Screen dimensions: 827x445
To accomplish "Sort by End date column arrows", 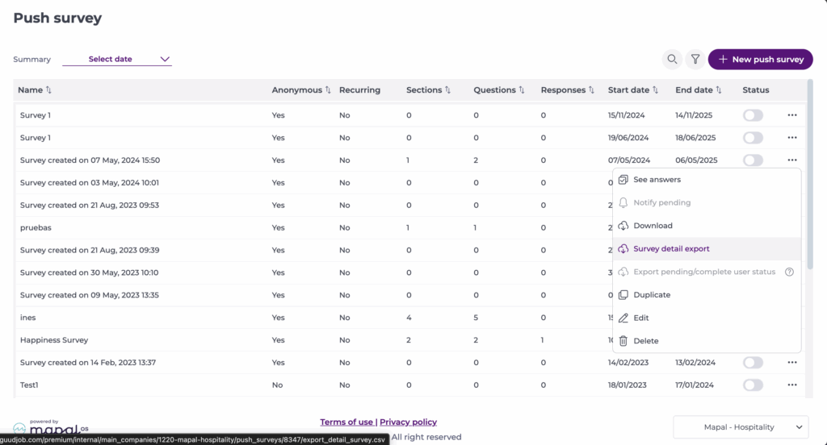I will (718, 90).
